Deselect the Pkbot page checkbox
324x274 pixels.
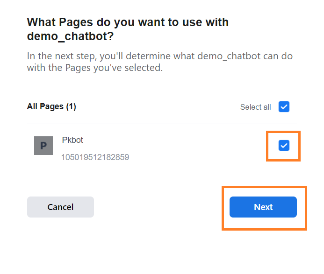[x=284, y=146]
